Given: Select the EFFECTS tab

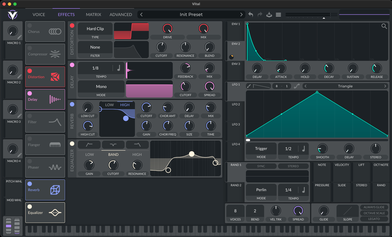Looking at the screenshot, I should [x=66, y=15].
